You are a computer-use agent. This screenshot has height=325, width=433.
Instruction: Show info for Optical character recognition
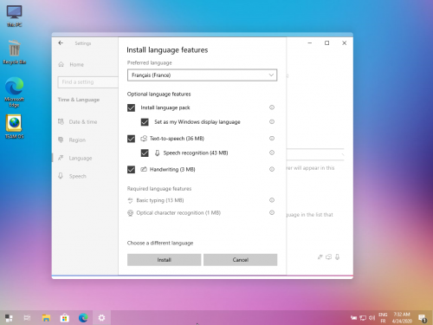(x=272, y=212)
